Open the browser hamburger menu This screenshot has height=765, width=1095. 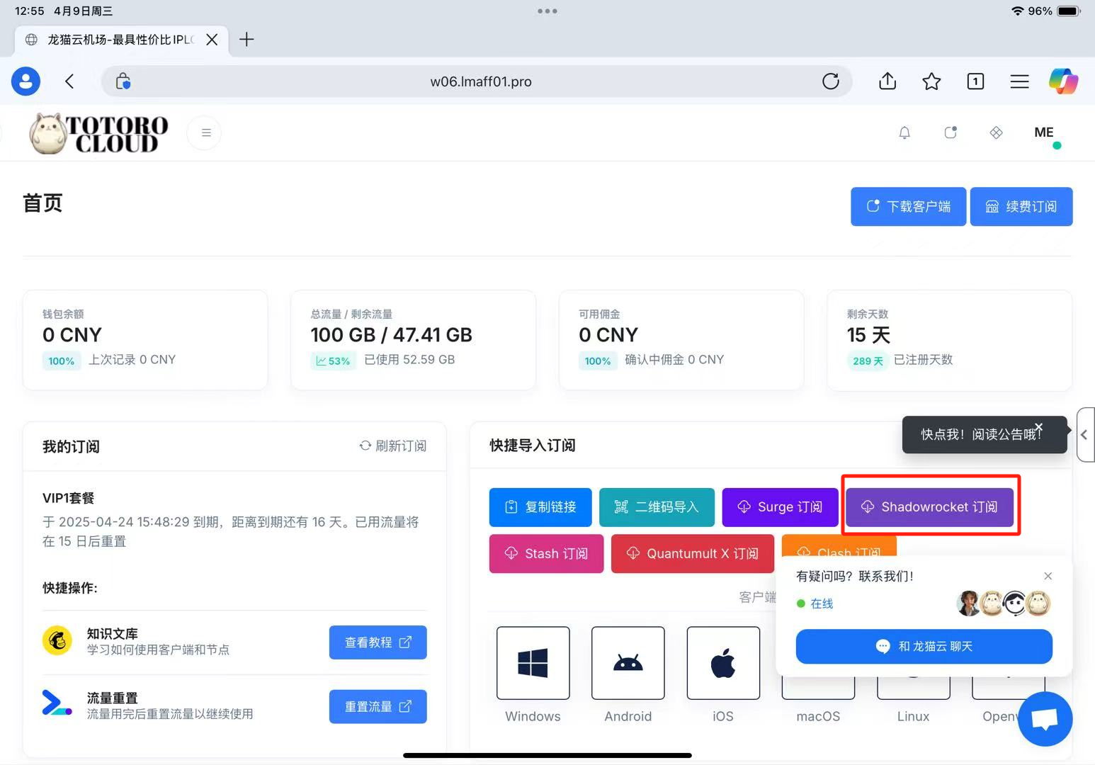coord(1019,81)
